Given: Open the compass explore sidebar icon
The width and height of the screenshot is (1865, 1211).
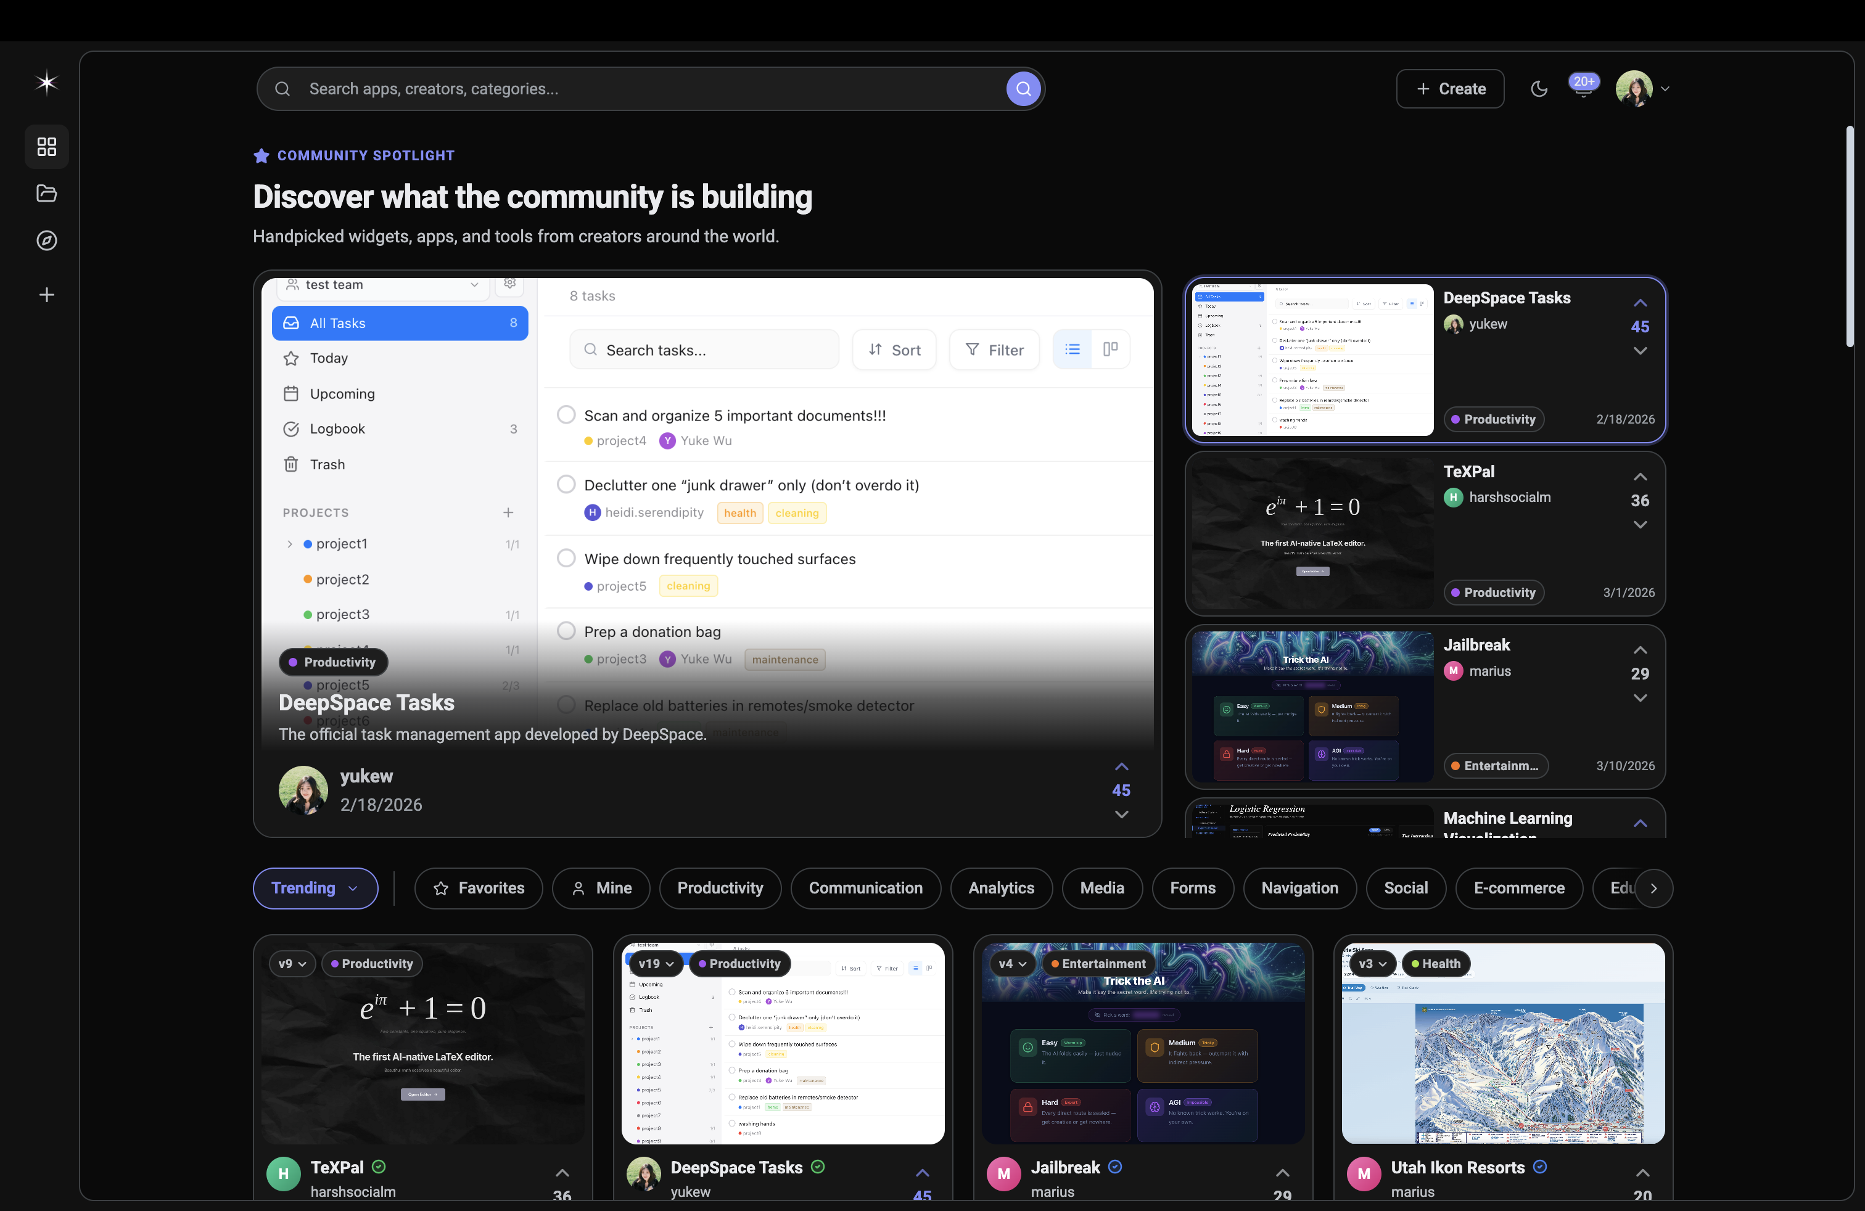Looking at the screenshot, I should tap(46, 240).
